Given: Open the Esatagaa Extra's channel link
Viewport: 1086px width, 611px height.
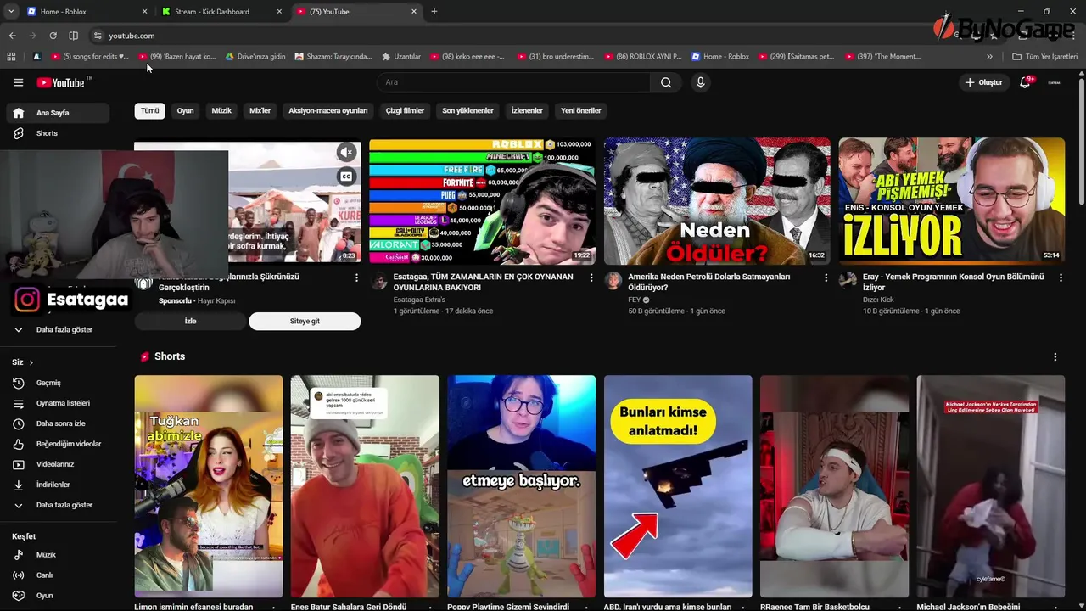Looking at the screenshot, I should coord(419,300).
